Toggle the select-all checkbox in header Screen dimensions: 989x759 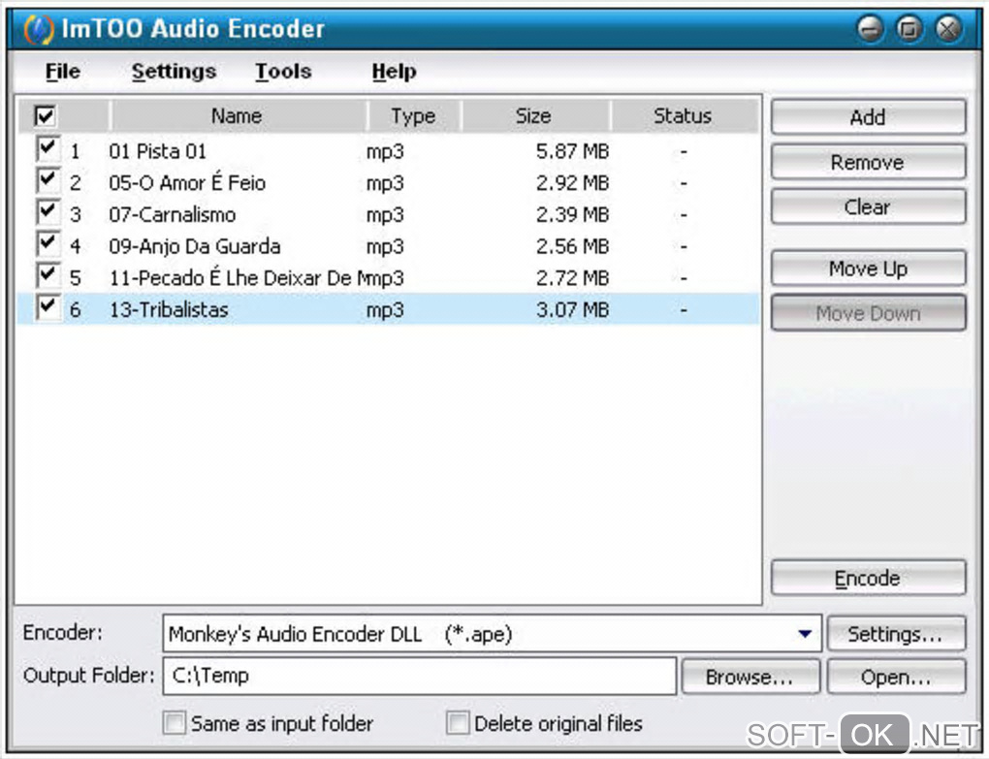[x=46, y=116]
